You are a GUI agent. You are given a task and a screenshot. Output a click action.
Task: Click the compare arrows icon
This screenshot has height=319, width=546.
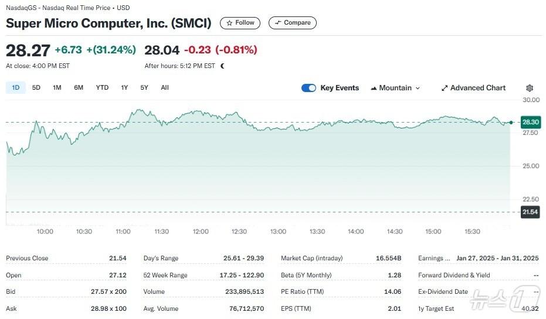(278, 23)
